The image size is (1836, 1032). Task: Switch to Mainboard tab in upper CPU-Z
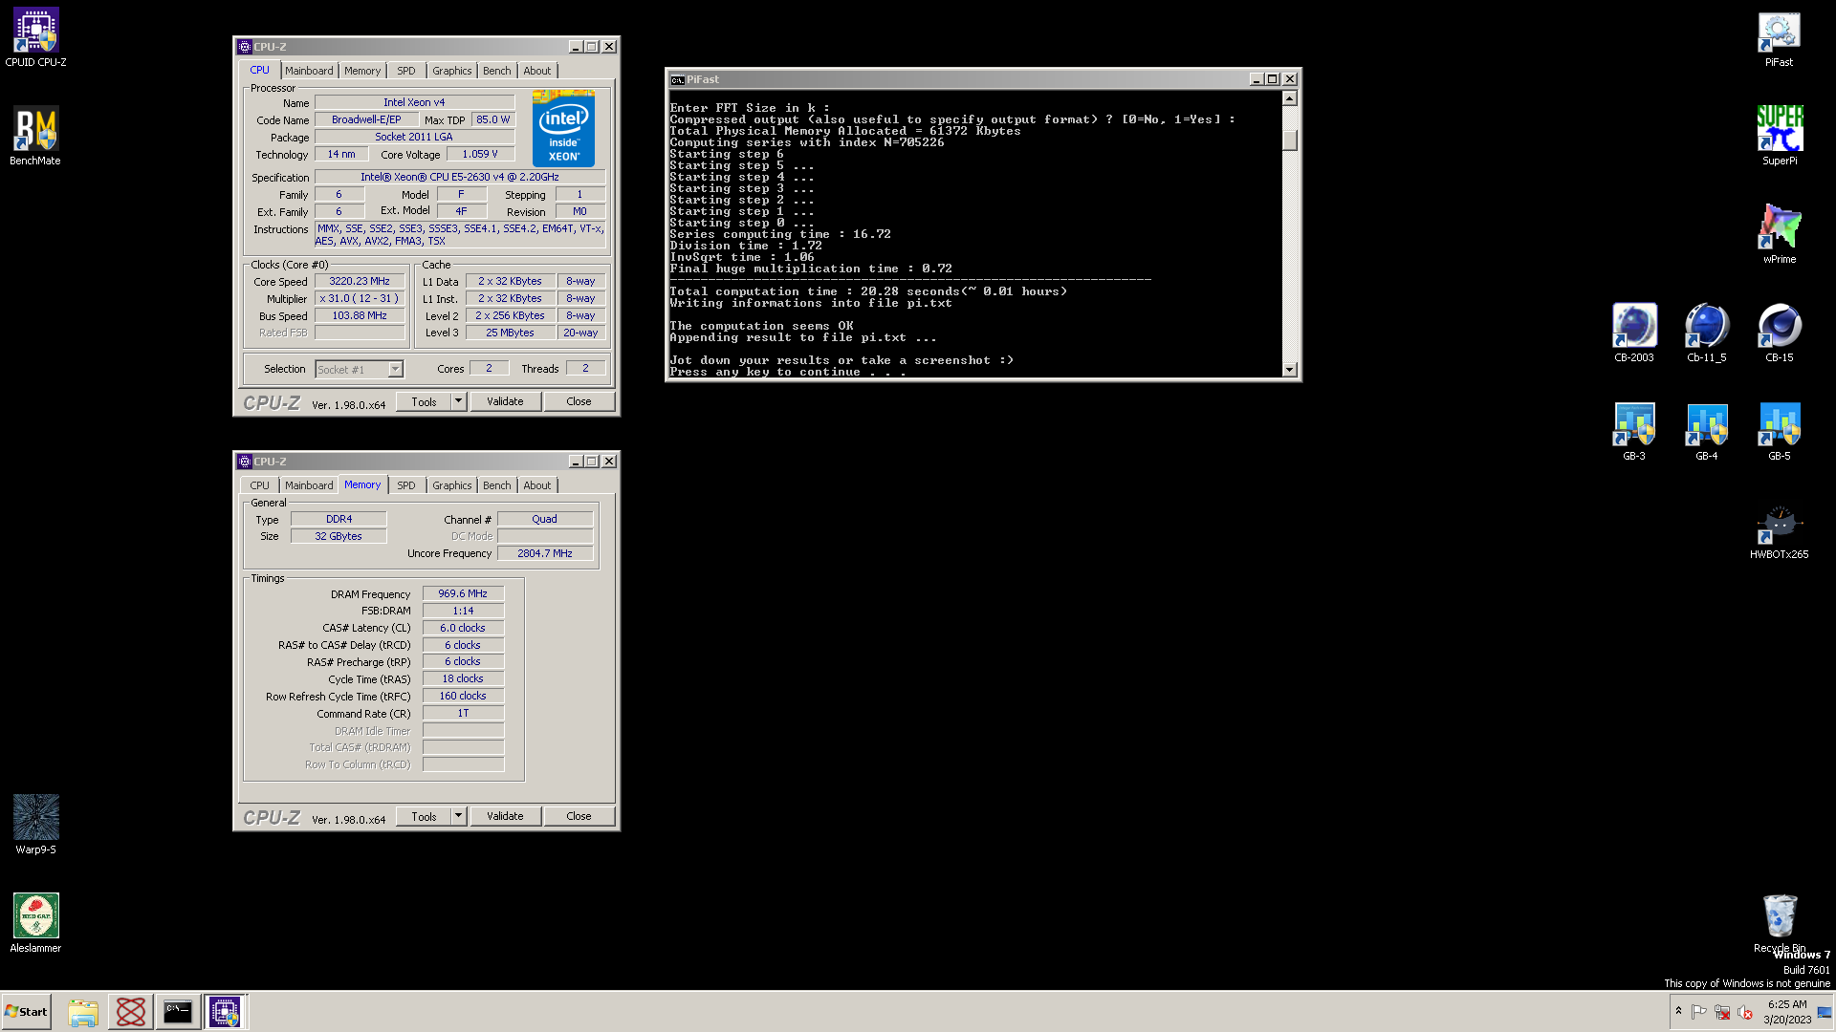[309, 71]
